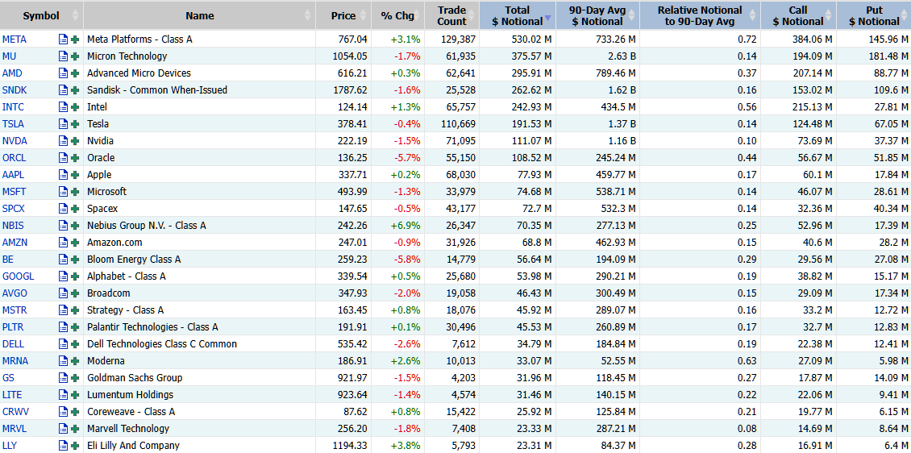Open the document icon for the MSTR row
Image resolution: width=911 pixels, height=453 pixels.
[63, 310]
